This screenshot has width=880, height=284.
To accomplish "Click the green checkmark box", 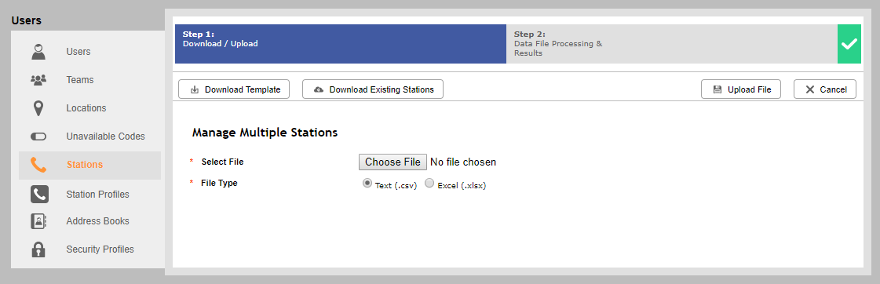I will tap(849, 44).
